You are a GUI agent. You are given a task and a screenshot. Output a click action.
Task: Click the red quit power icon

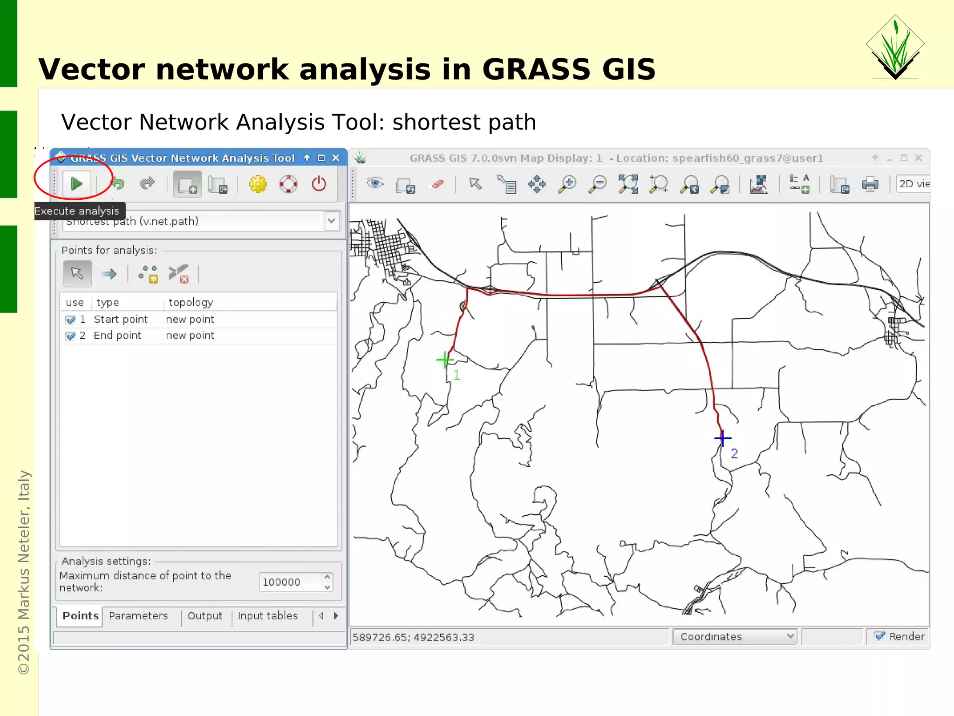click(319, 184)
